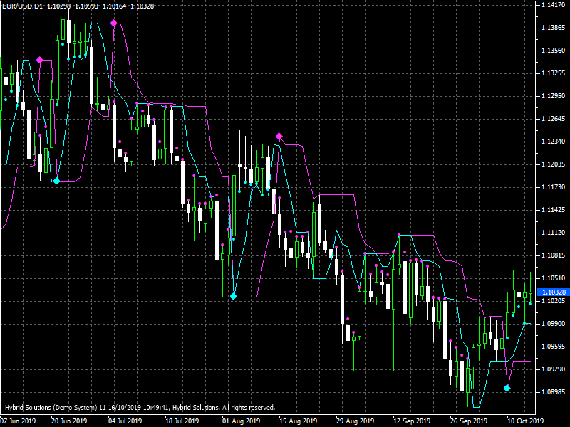
Task: Click the cyan diamond marker near the 10 Oct bottom
Action: 508,389
